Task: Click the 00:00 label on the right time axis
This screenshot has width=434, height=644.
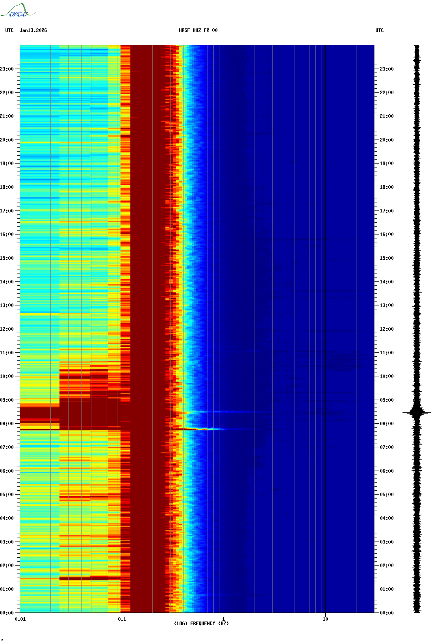Action: pyautogui.click(x=387, y=613)
